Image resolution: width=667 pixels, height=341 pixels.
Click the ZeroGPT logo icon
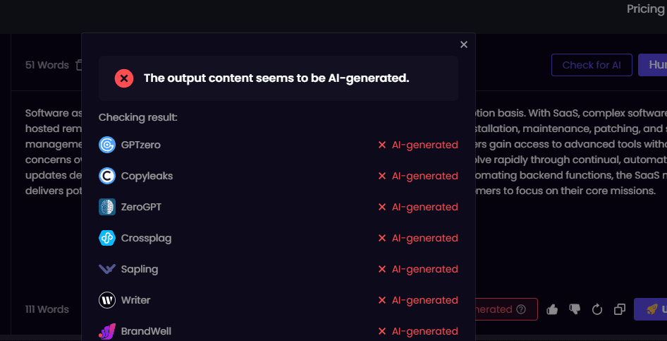pyautogui.click(x=107, y=207)
